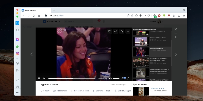Image resolution: width=203 pixels, height=101 pixels.
Task: Click the red round extension icon
Action: (159, 16)
